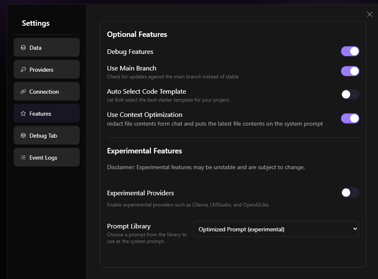Toggle Use Context Optimization off

[x=350, y=118]
